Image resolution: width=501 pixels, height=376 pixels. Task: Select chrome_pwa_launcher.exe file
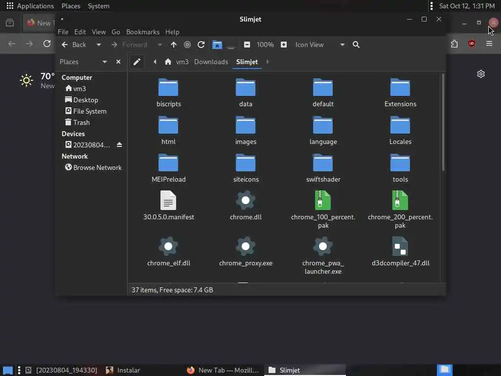pyautogui.click(x=323, y=256)
